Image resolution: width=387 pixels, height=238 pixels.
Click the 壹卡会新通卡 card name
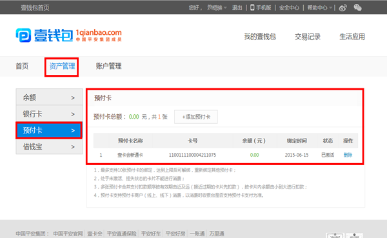click(x=130, y=155)
